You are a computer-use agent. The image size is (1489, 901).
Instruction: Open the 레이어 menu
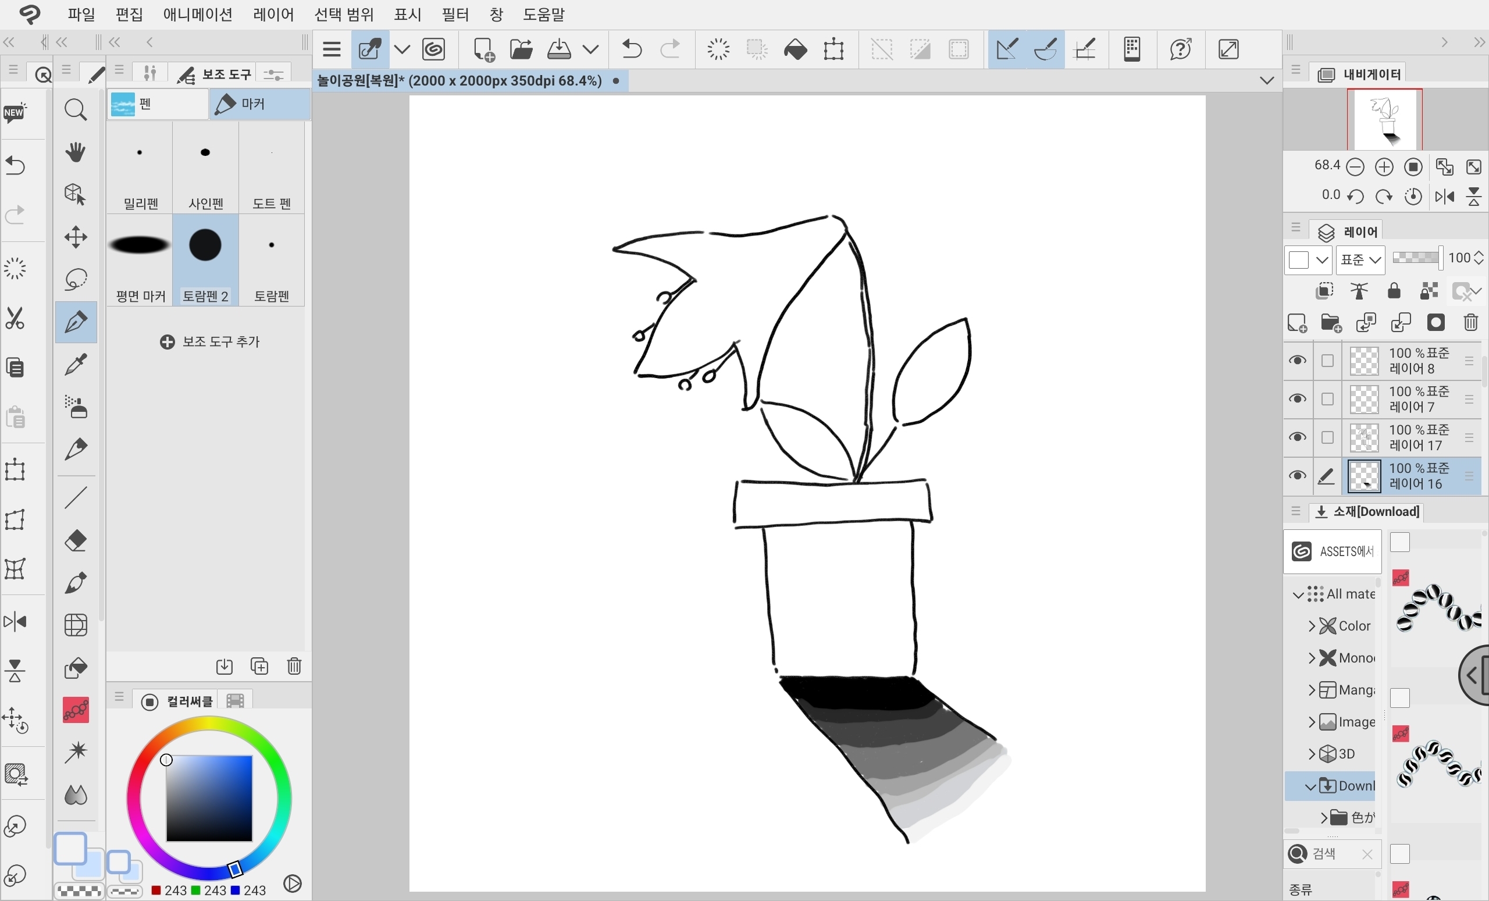tap(273, 14)
